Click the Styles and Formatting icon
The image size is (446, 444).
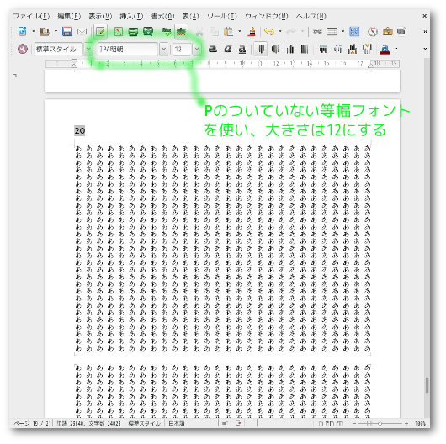click(x=23, y=49)
